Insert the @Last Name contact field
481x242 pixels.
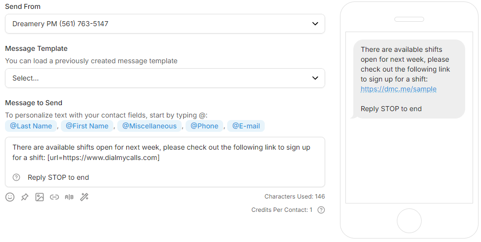31,126
